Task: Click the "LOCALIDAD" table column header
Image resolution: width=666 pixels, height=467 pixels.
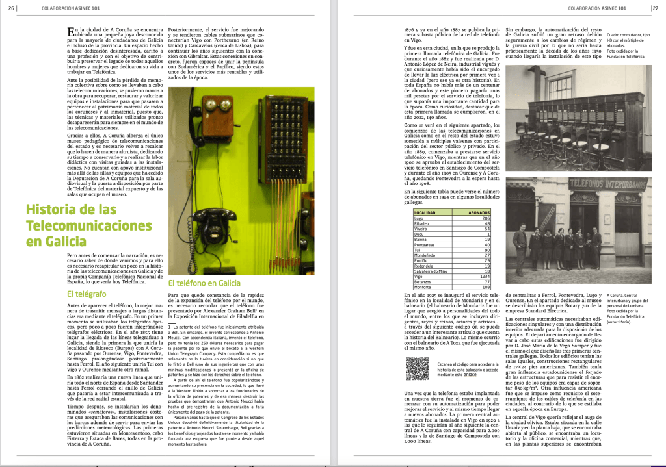Action: [425, 212]
